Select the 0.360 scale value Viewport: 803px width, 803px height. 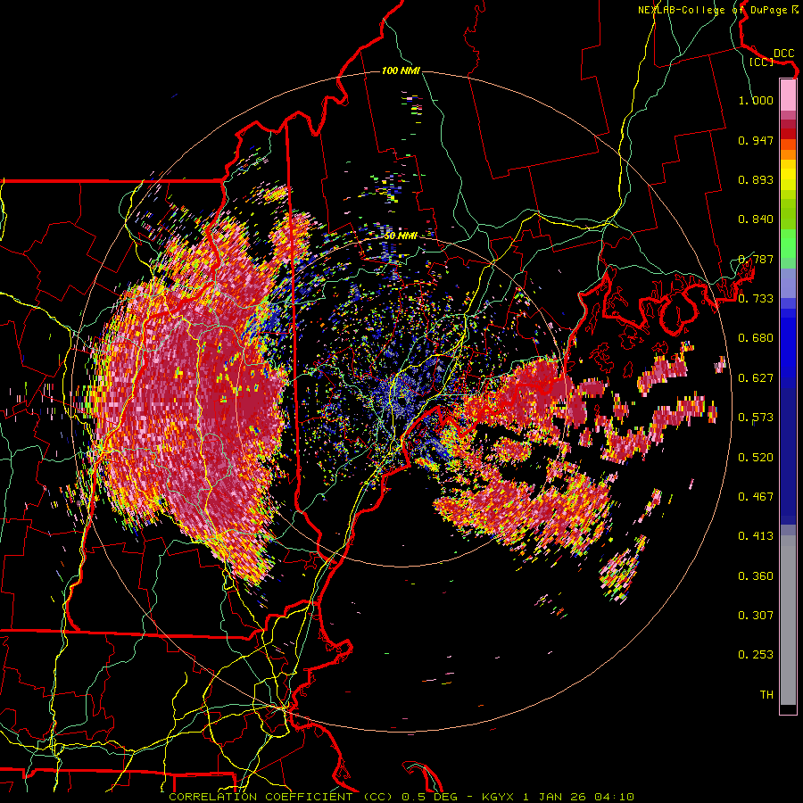click(756, 576)
